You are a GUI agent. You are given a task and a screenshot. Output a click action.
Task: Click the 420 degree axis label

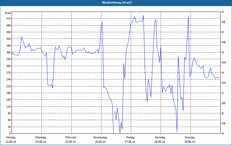[x=9, y=39]
